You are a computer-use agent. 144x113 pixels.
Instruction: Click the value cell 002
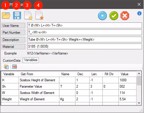tap(128, 86)
